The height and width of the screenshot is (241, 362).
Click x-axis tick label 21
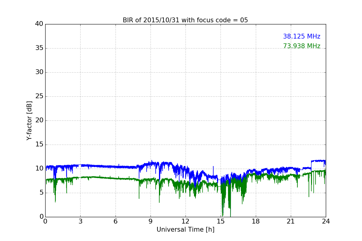click(x=291, y=221)
